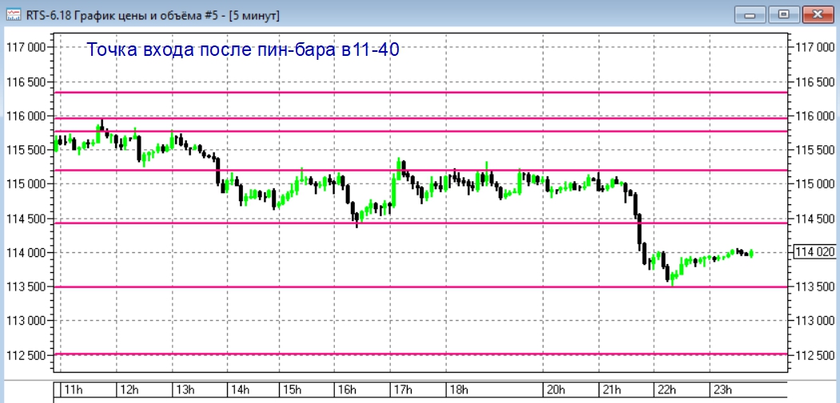Click the pink horizontal line at 116 000
This screenshot has width=840, height=403.
click(420, 118)
